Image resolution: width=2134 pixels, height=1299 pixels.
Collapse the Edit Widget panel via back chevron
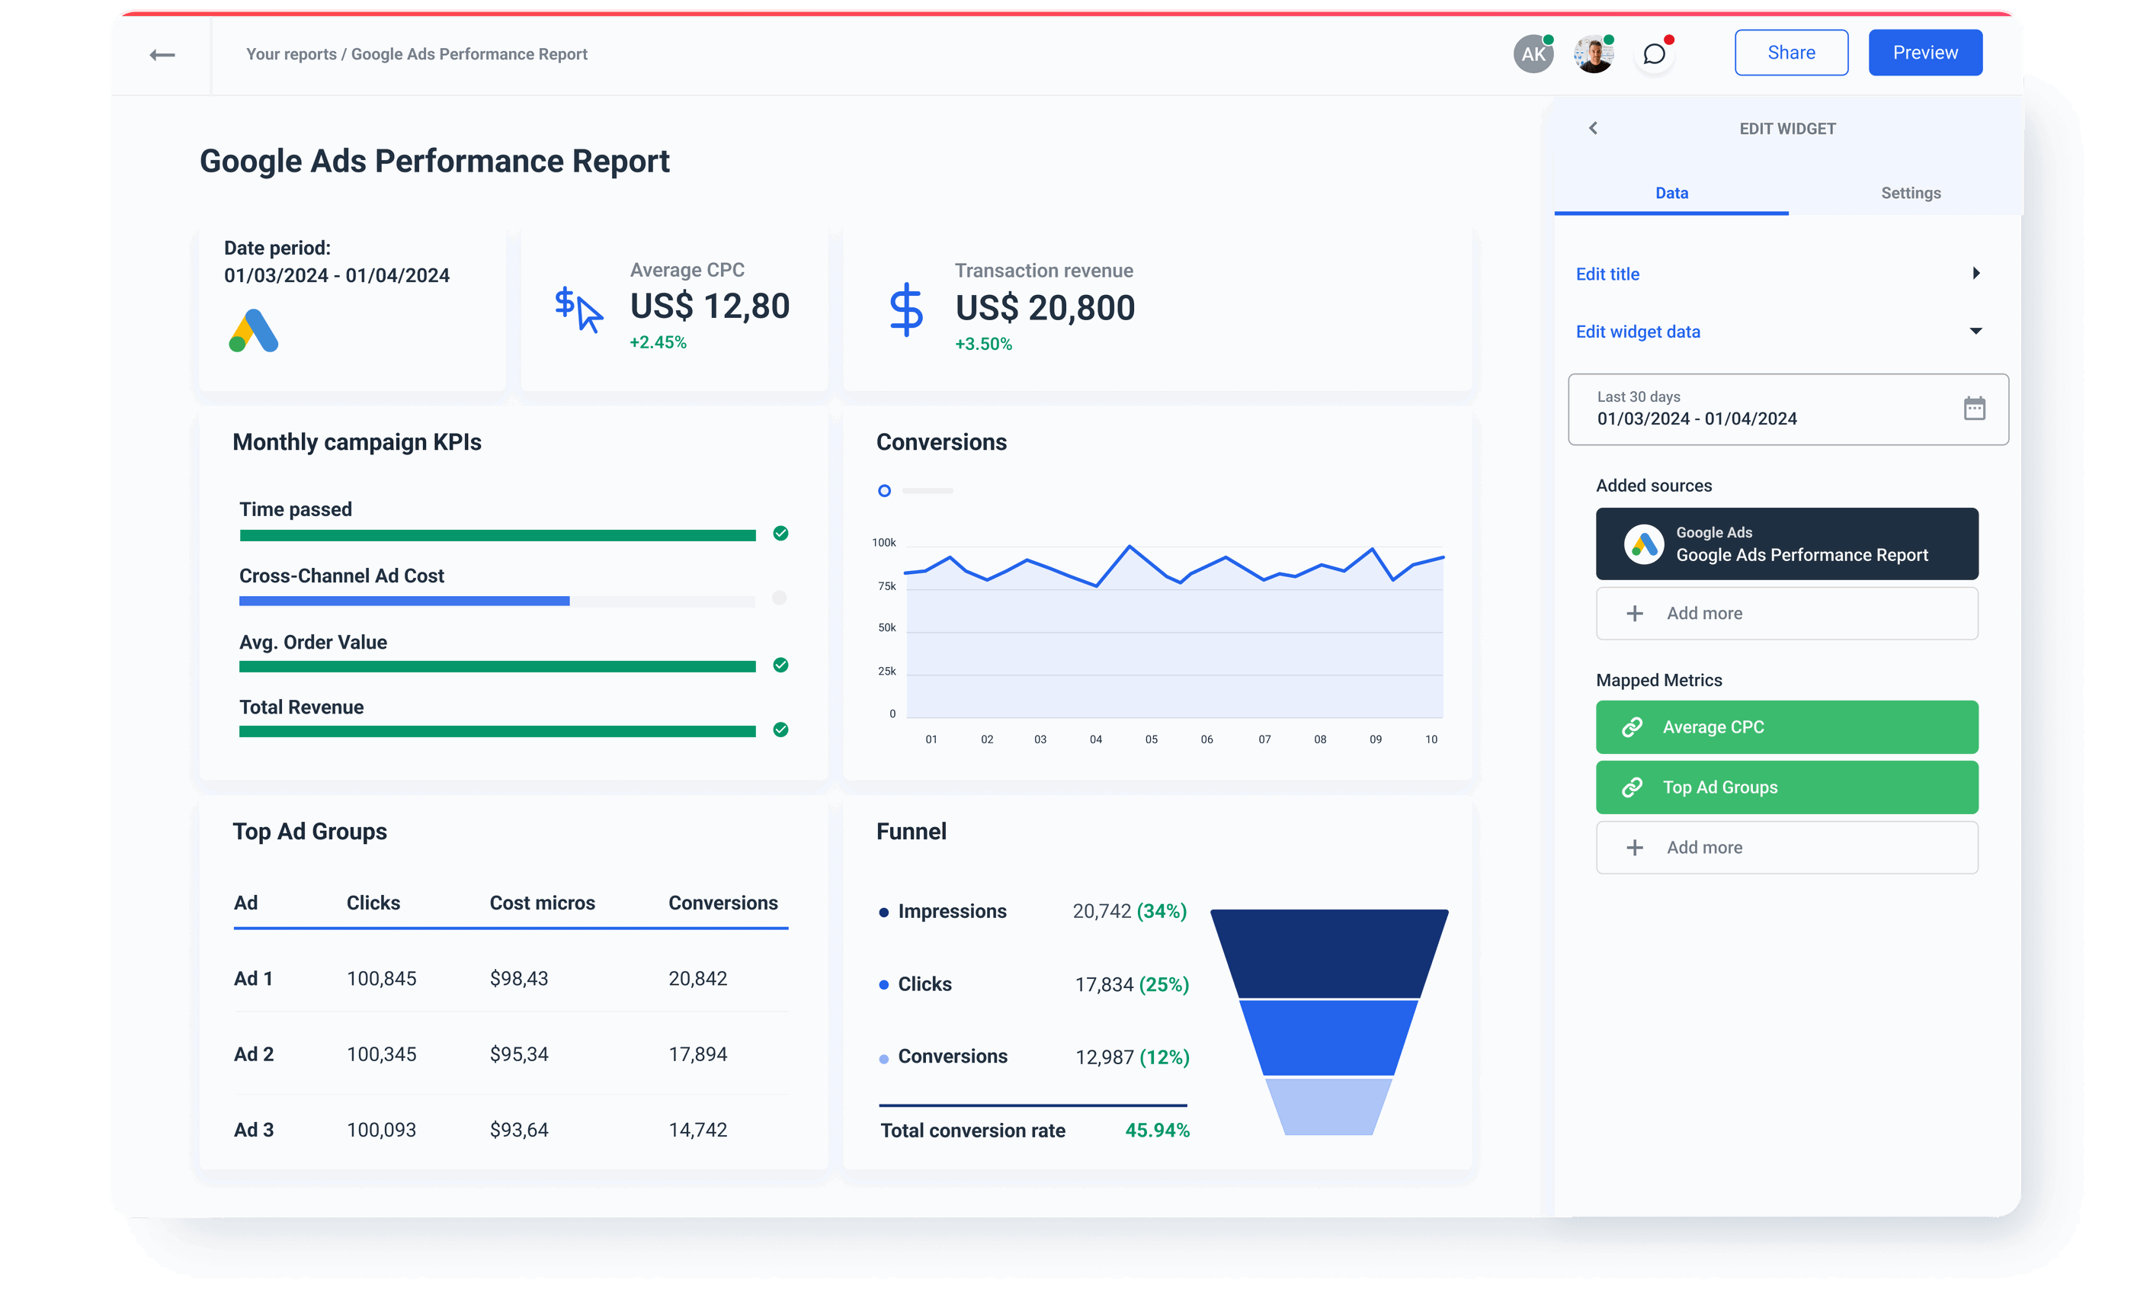tap(1594, 127)
